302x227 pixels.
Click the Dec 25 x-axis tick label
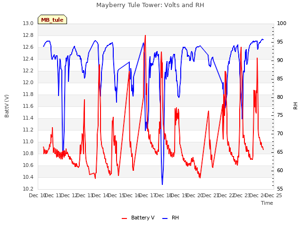point(273,195)
